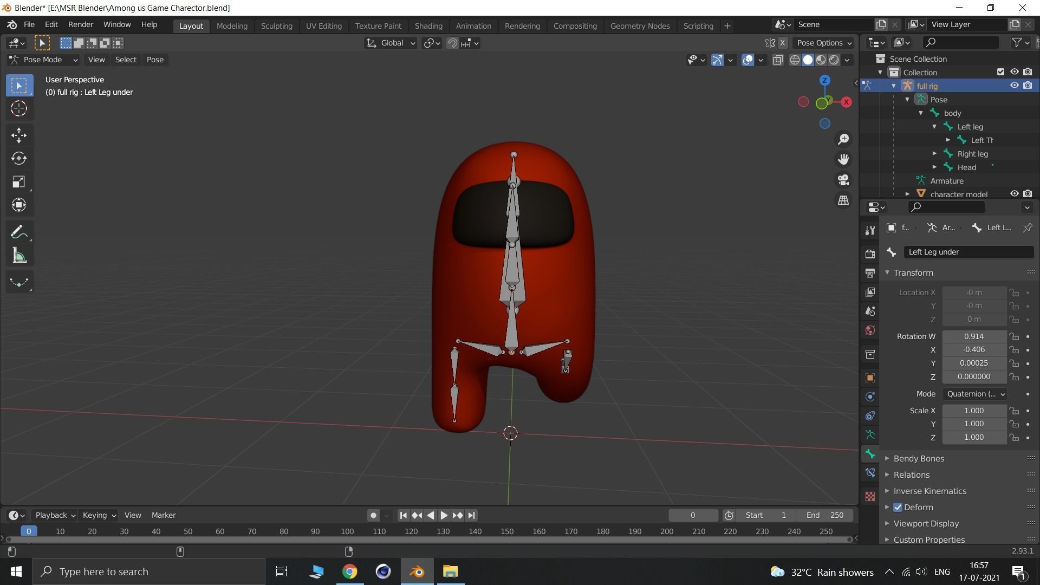Select the Move tool
Image resolution: width=1040 pixels, height=585 pixels.
(x=19, y=135)
